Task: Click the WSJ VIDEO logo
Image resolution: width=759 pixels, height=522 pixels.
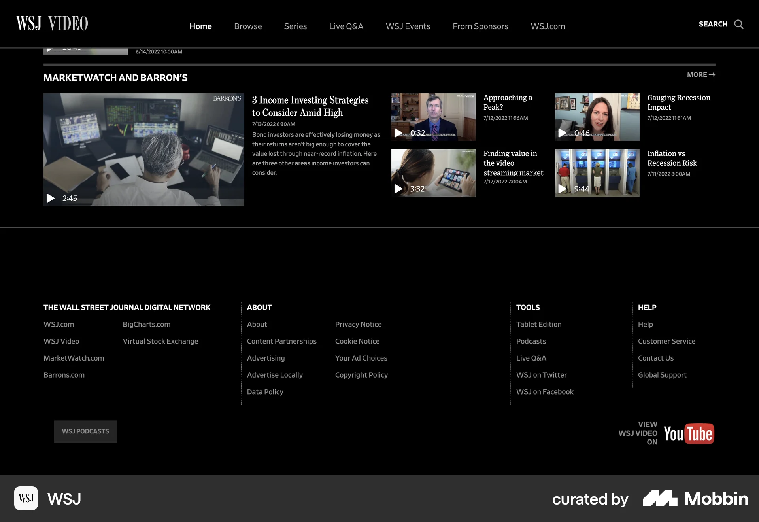Action: (53, 23)
